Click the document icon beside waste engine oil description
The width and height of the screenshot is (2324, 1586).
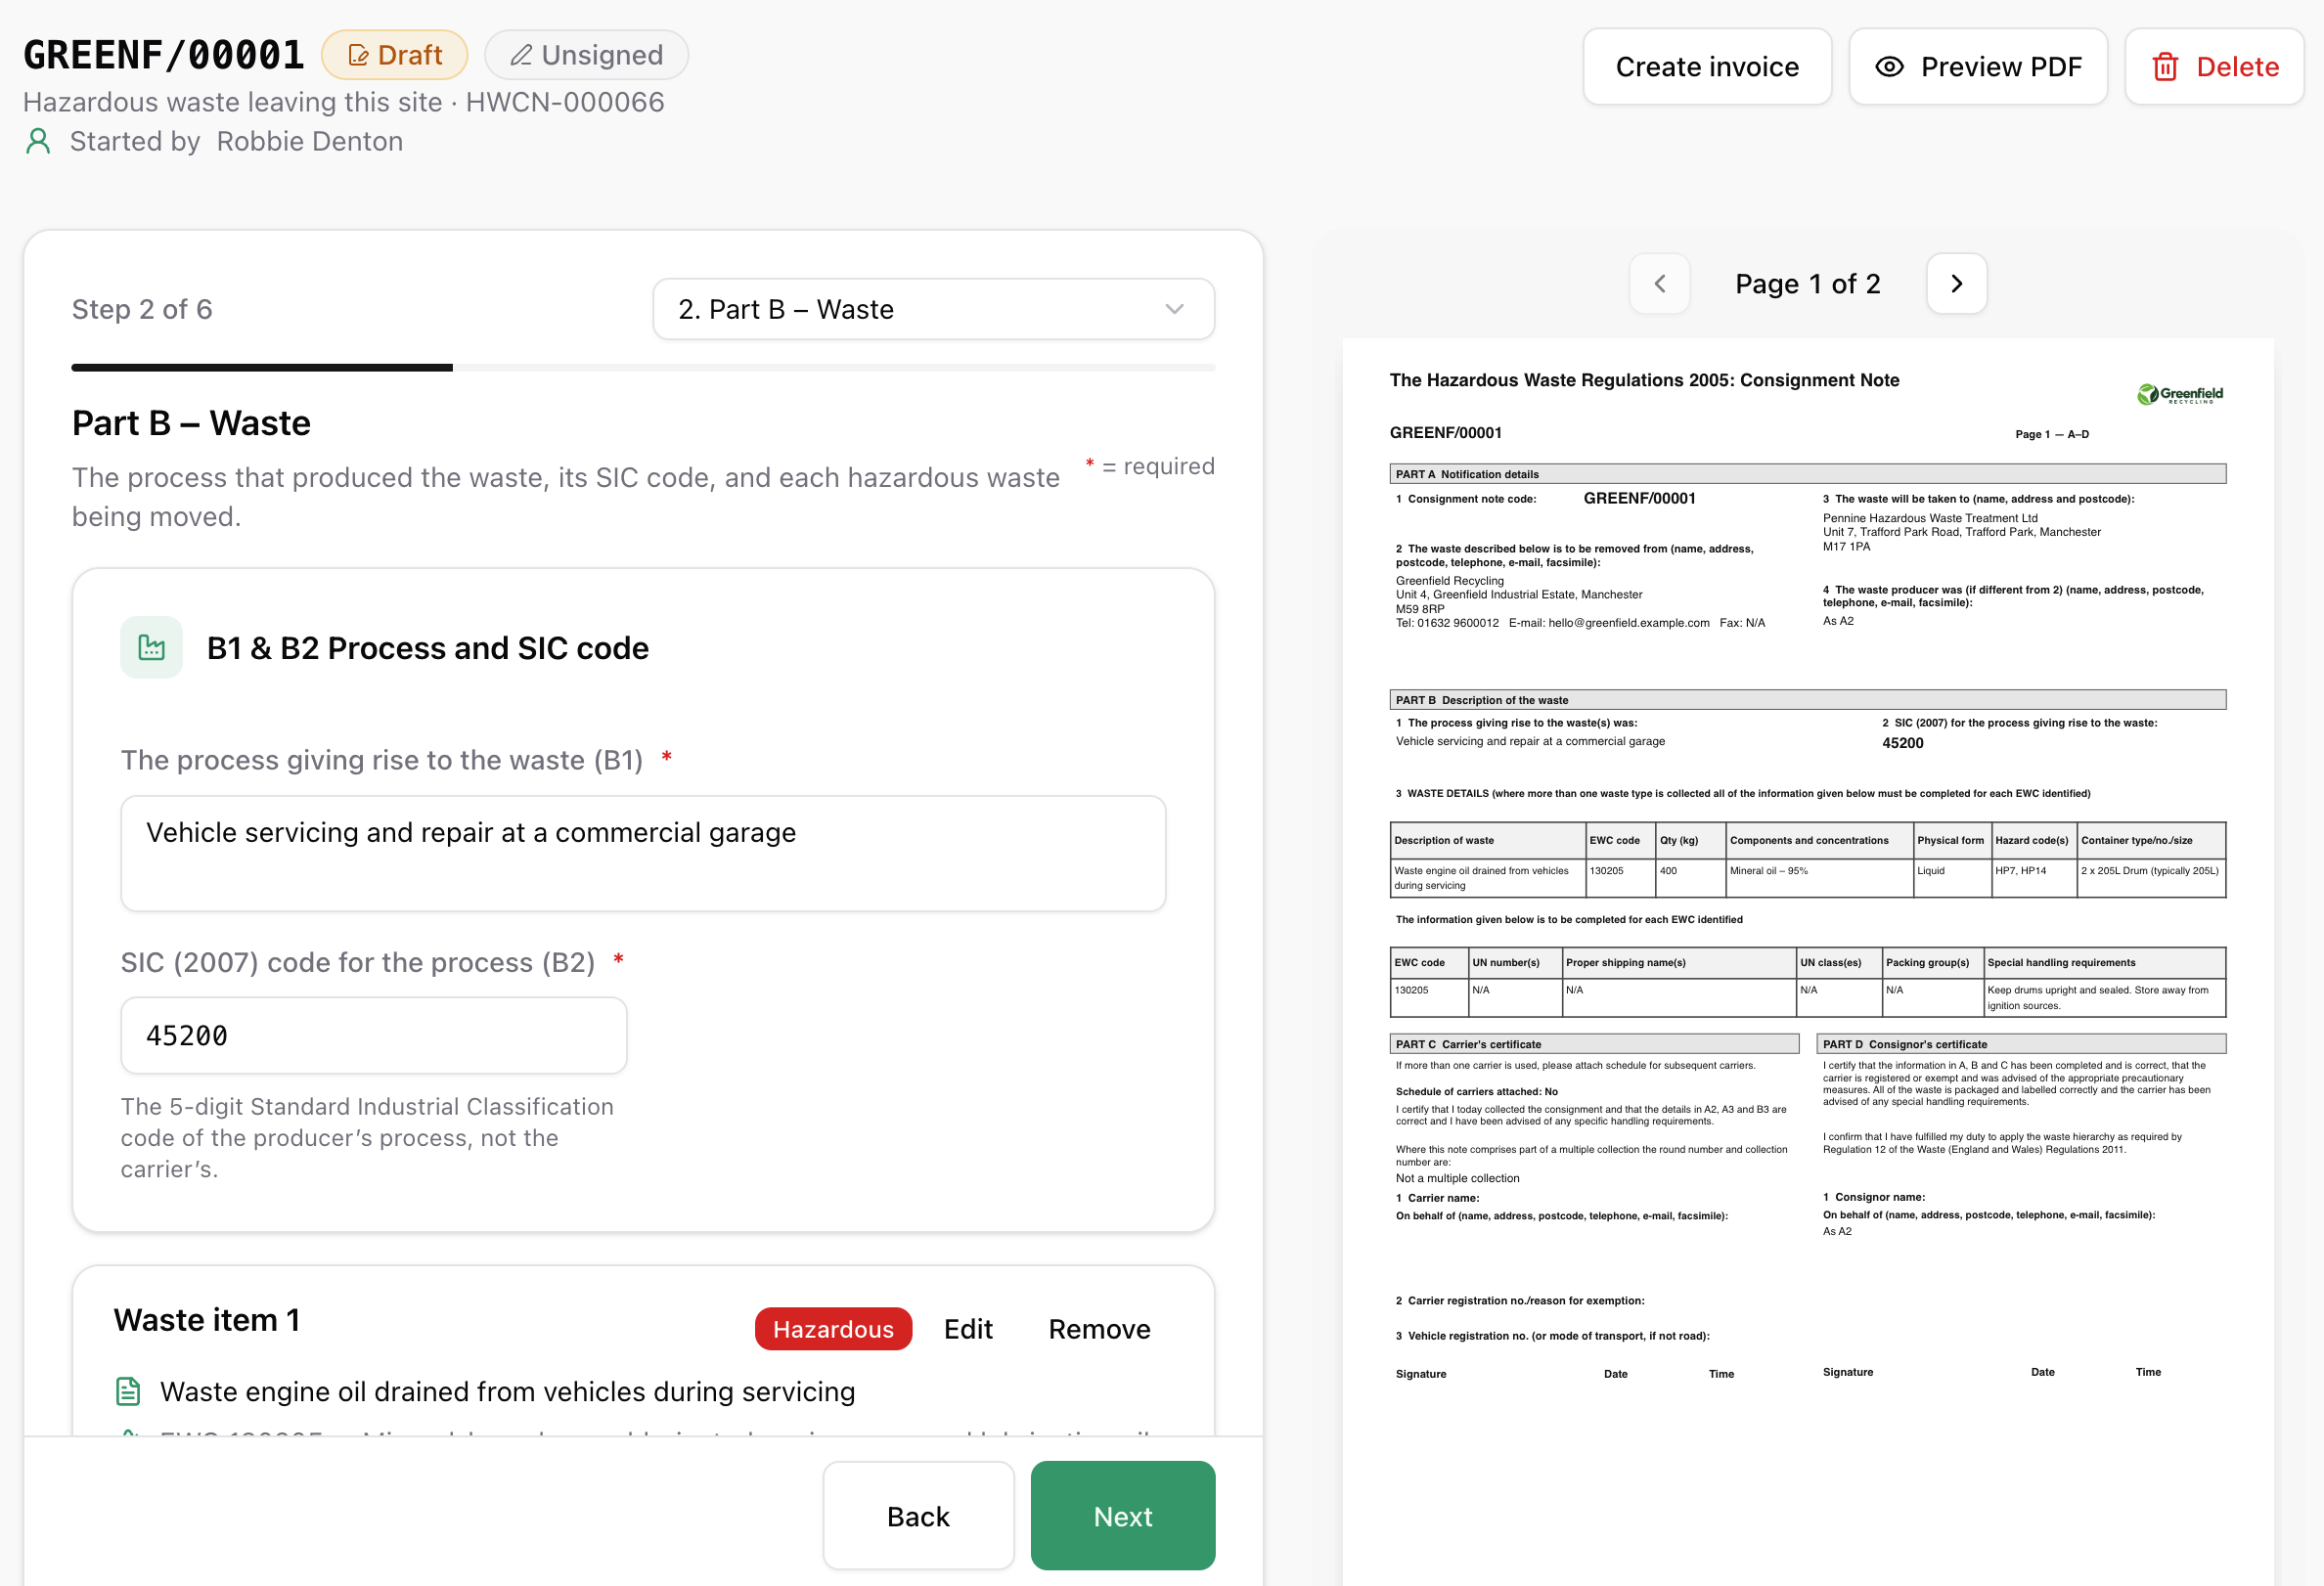click(x=128, y=1391)
